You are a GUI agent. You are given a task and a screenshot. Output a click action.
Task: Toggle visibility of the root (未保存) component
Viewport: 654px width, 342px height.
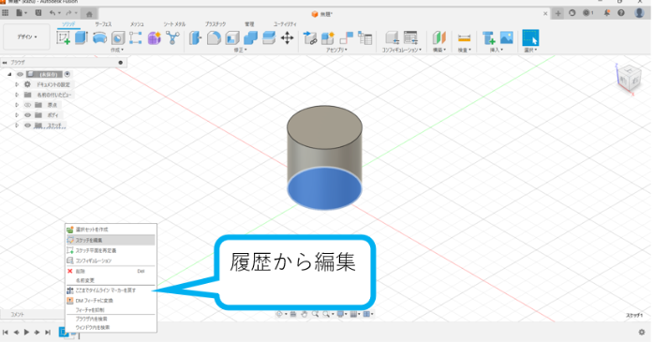pyautogui.click(x=20, y=74)
